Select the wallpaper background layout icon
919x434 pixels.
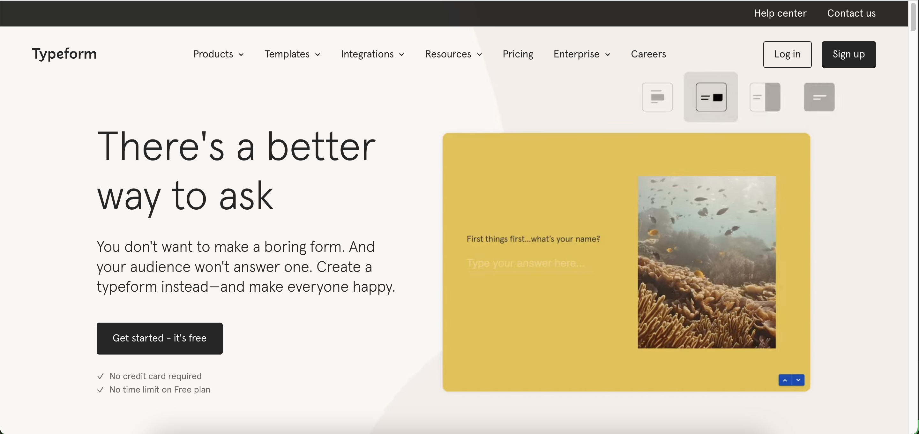pyautogui.click(x=819, y=97)
